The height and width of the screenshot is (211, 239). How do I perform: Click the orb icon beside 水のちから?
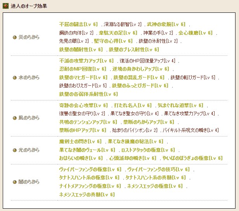point(15,78)
